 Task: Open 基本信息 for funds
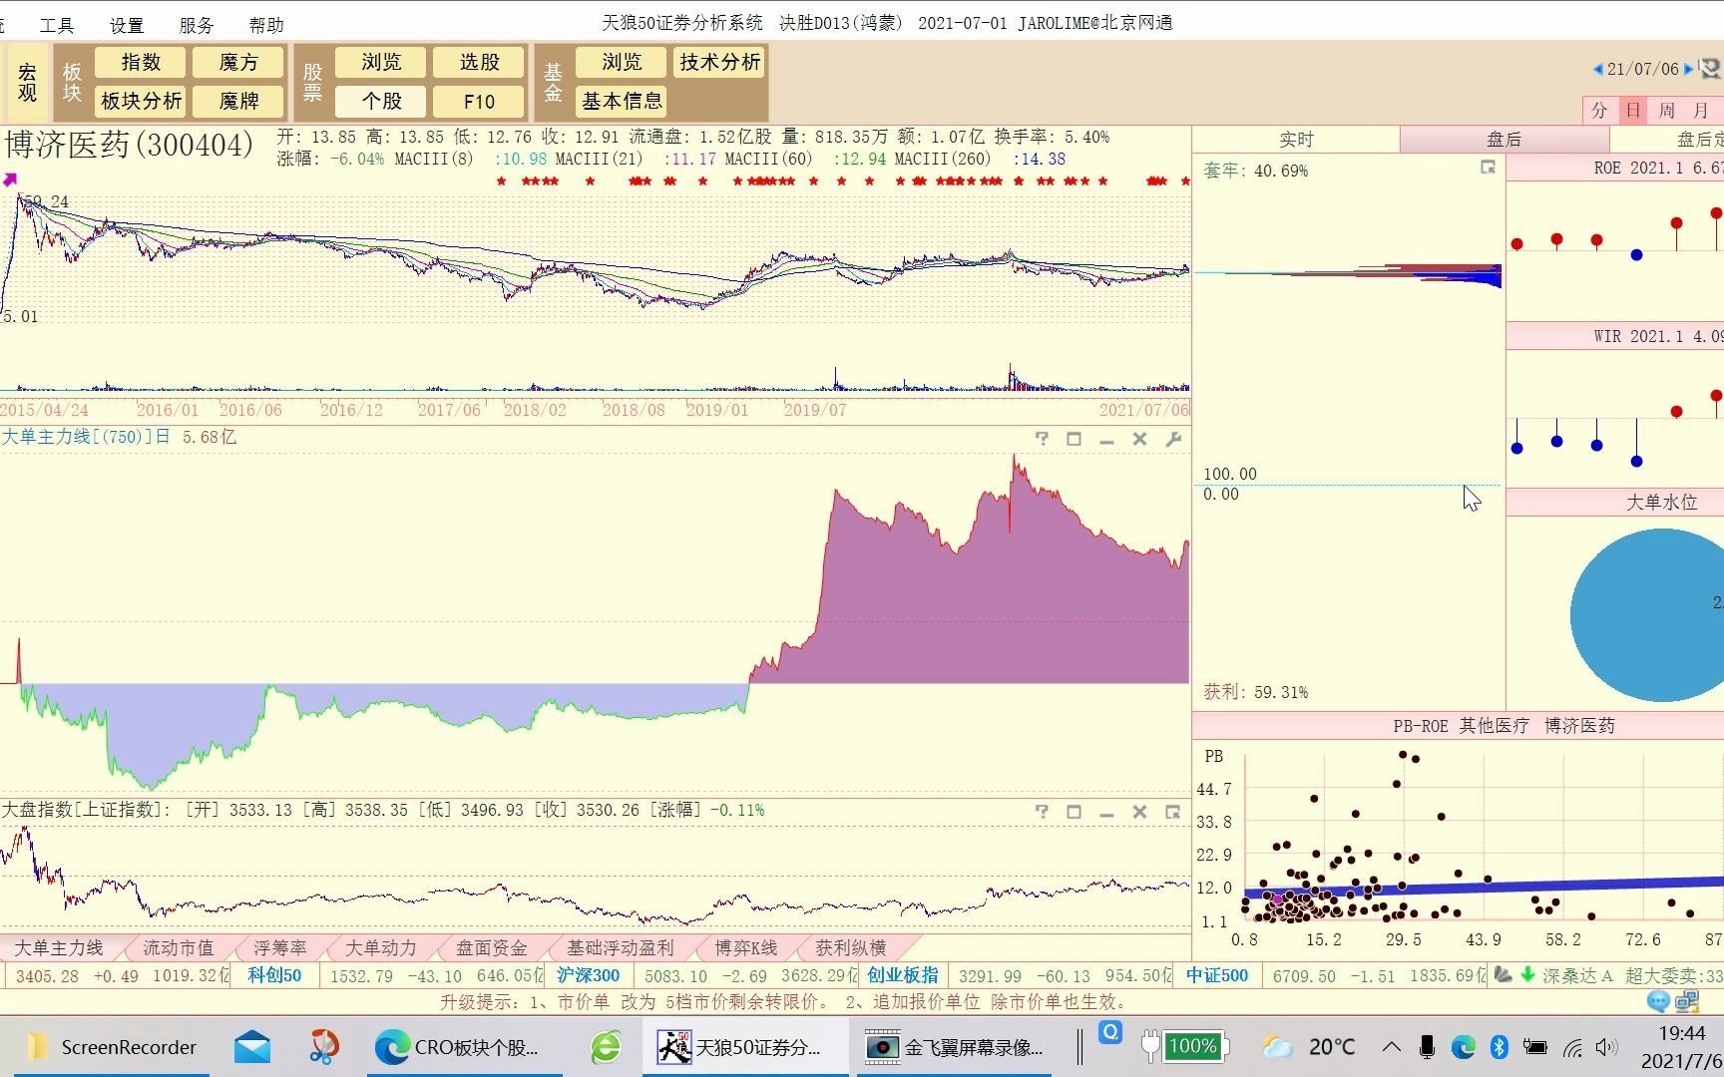622,101
